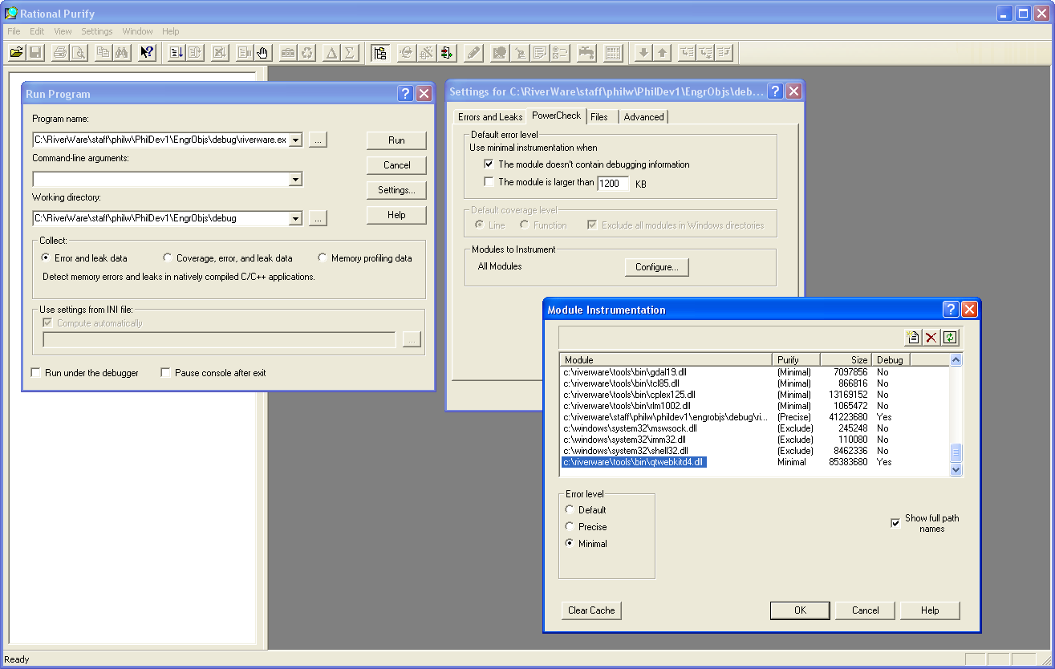Click the Print toolbar icon
The width and height of the screenshot is (1055, 669).
(59, 53)
